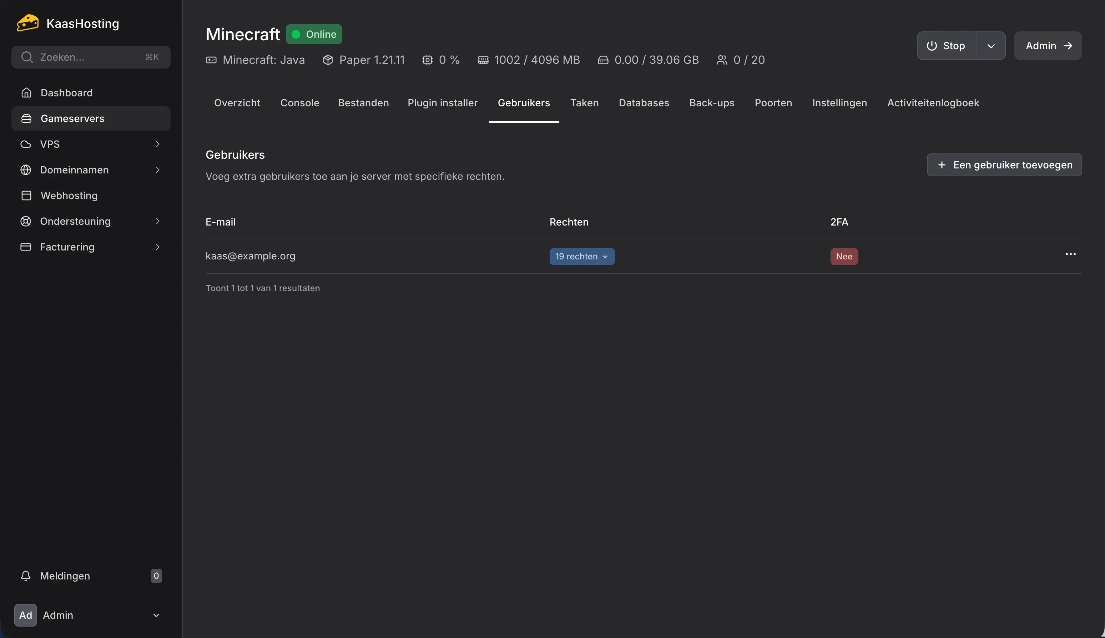1105x638 pixels.
Task: Click the search magnifier icon in the sidebar
Action: (27, 56)
